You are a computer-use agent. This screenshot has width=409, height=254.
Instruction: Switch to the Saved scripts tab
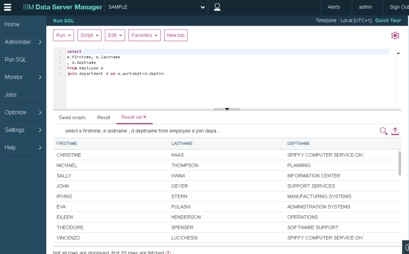click(72, 118)
